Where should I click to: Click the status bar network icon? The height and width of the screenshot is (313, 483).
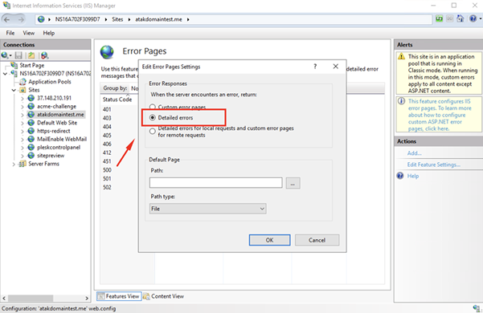477,308
